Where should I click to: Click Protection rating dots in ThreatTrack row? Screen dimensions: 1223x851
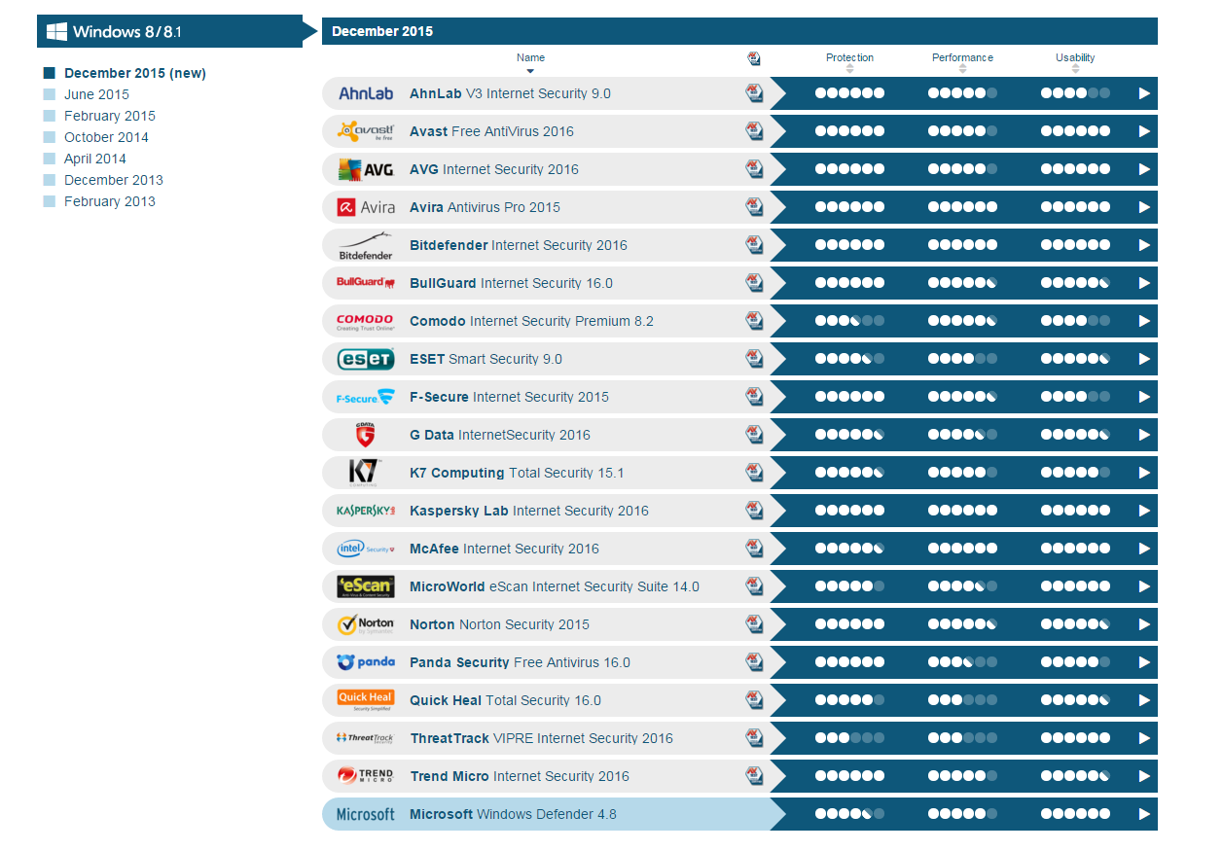click(x=849, y=738)
